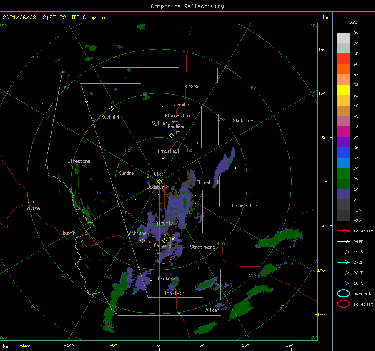This screenshot has width=375, height=351.
Task: Click the Composite_Reflectivity title
Action: [x=187, y=6]
